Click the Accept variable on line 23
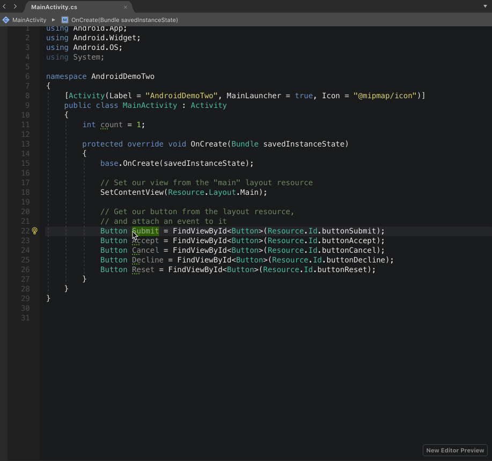Viewport: 492px width, 461px height. [145, 240]
